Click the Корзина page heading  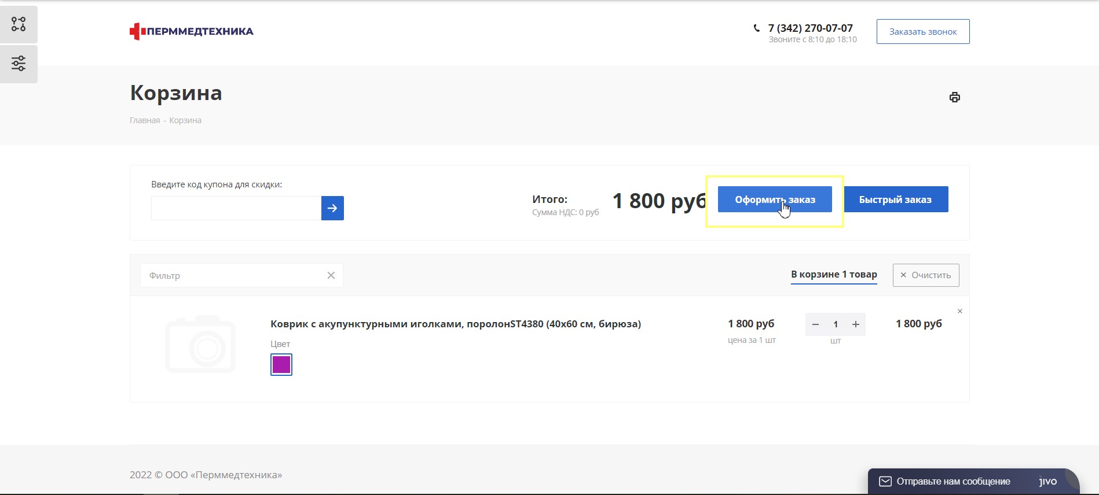coord(176,93)
